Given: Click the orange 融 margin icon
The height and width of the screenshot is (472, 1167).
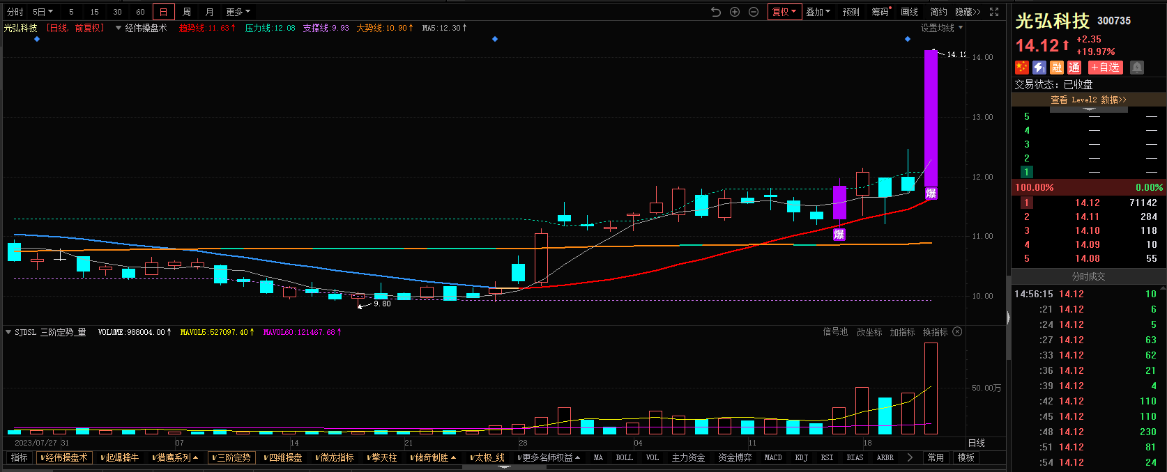Looking at the screenshot, I should coord(1057,68).
